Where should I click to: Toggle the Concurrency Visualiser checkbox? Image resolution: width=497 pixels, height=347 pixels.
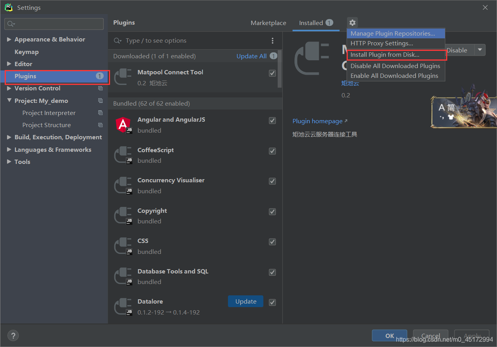pos(272,181)
